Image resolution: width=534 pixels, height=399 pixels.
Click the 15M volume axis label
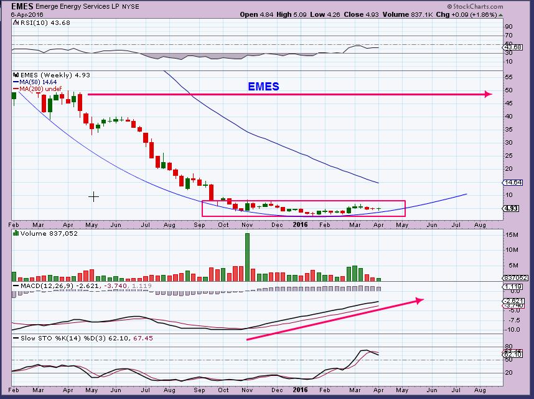[512, 235]
